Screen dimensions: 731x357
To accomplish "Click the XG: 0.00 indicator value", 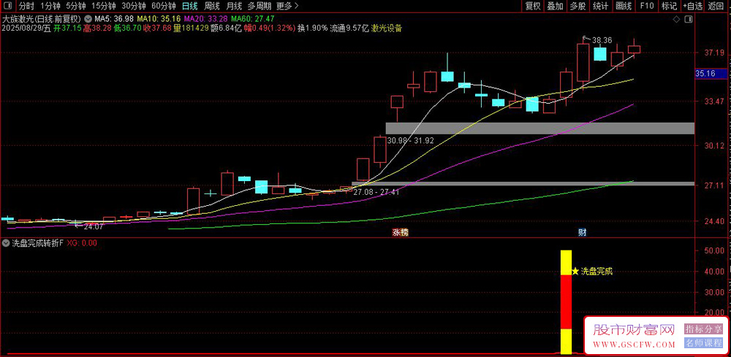I will pyautogui.click(x=82, y=243).
